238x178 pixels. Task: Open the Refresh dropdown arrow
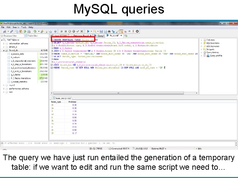[39, 31]
